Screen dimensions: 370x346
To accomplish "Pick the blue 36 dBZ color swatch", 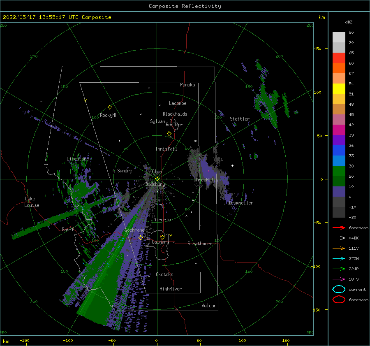I will tap(339, 151).
